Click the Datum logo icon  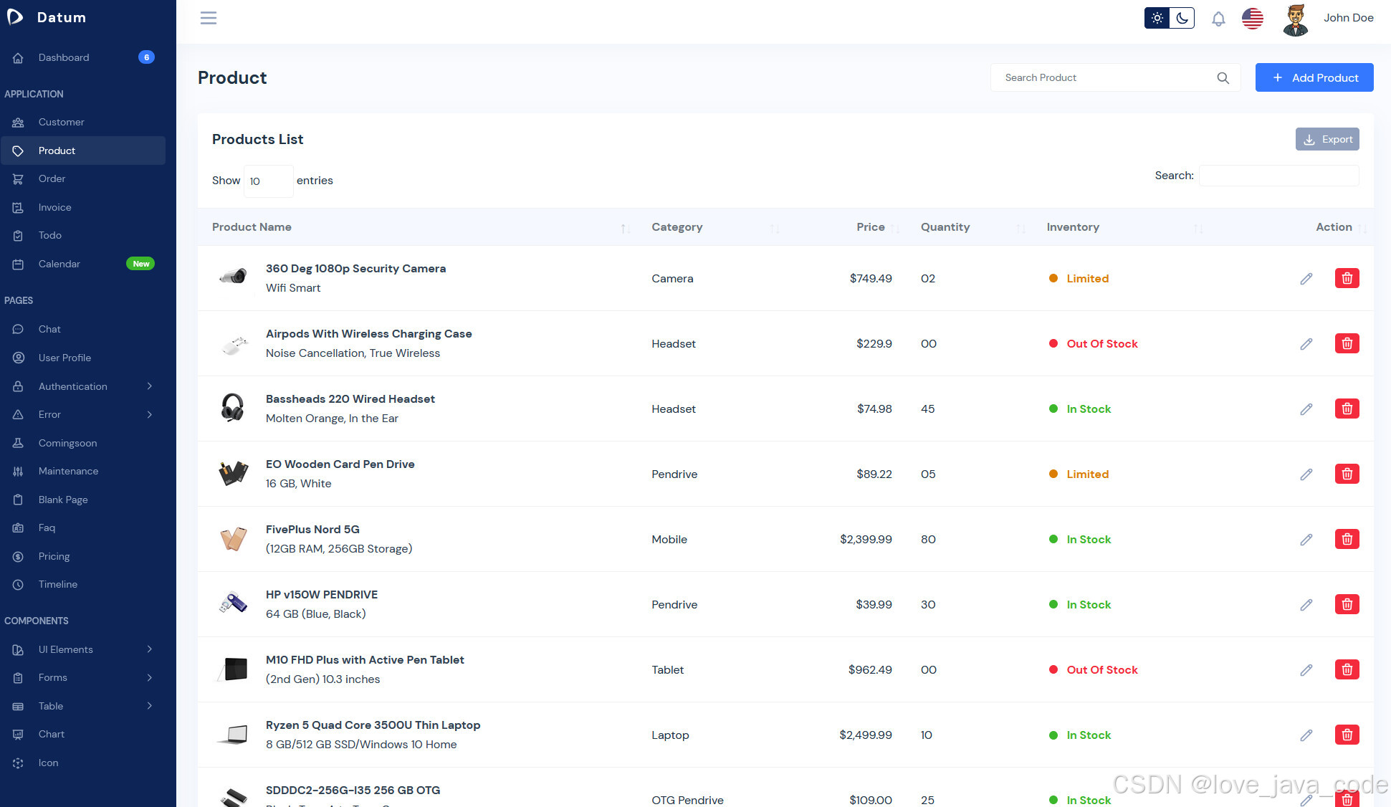coord(16,17)
